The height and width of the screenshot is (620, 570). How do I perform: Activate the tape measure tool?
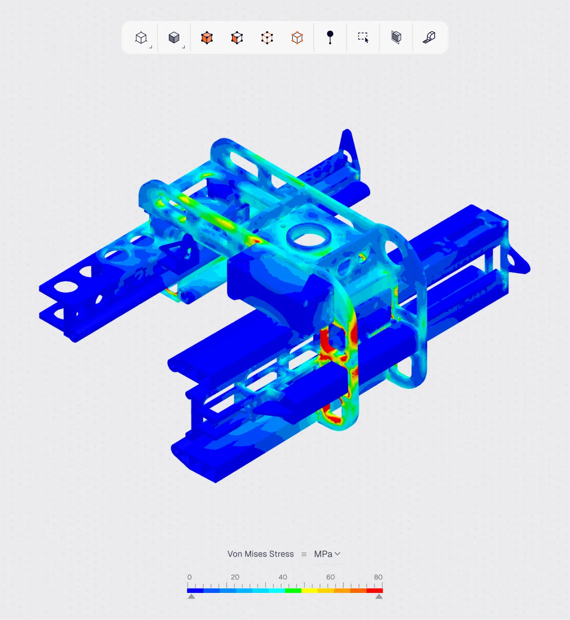(x=429, y=37)
